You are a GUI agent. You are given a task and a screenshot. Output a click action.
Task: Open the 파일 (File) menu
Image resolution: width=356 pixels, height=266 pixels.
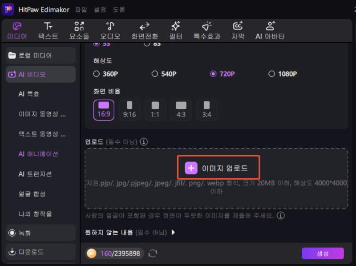click(81, 9)
